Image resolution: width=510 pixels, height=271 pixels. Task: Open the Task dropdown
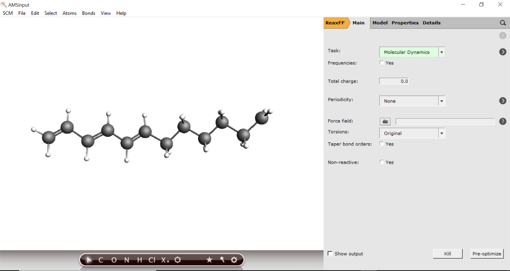pyautogui.click(x=441, y=52)
